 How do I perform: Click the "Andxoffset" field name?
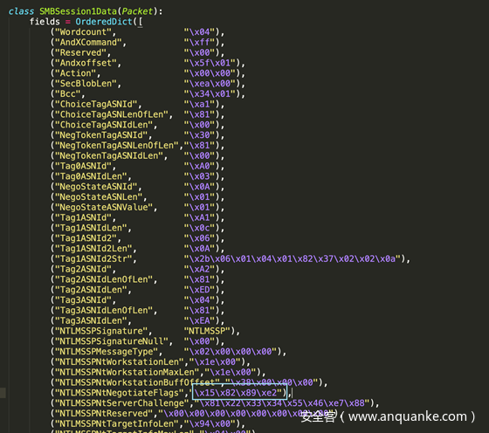coord(86,63)
